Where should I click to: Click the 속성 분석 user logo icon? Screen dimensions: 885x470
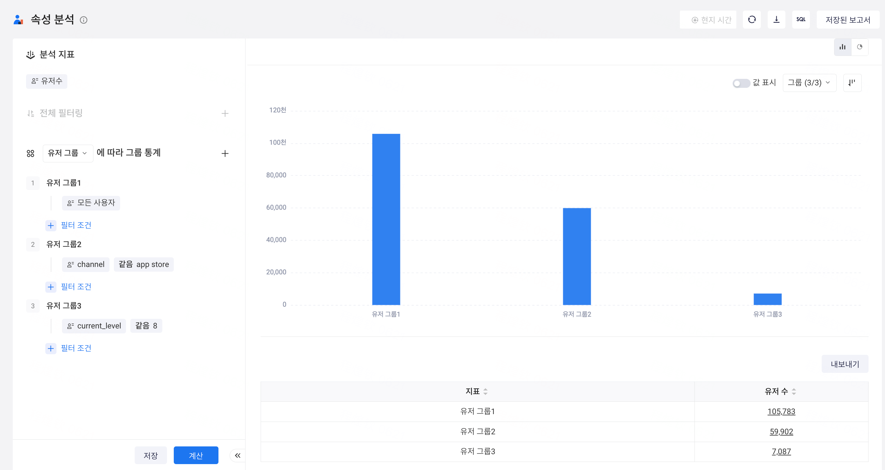[x=18, y=20]
